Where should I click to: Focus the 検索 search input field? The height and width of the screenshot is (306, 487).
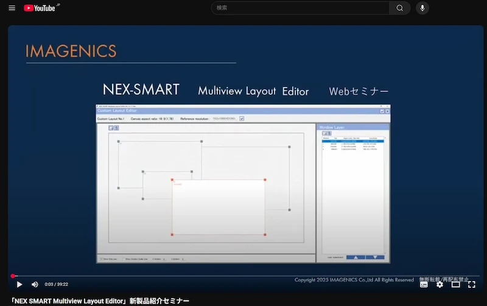300,8
